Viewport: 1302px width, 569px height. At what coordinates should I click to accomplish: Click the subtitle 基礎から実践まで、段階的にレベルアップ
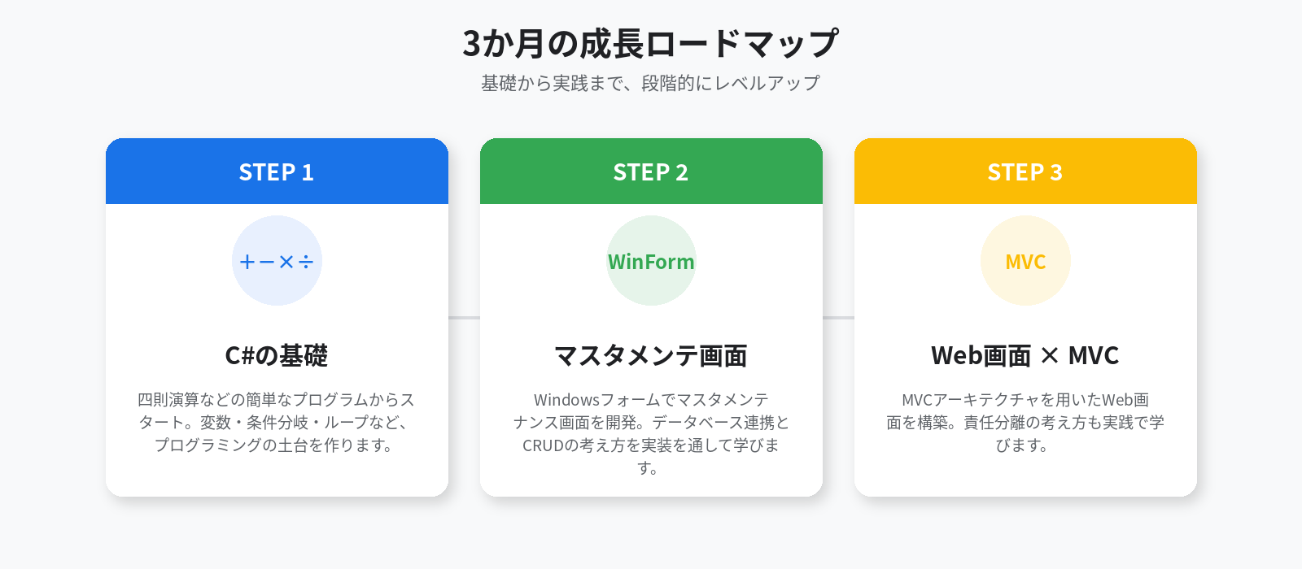click(x=651, y=83)
